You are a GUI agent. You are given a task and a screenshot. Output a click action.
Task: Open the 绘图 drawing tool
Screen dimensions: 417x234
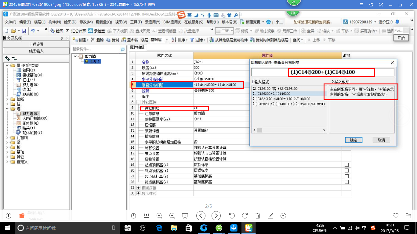tap(57, 31)
